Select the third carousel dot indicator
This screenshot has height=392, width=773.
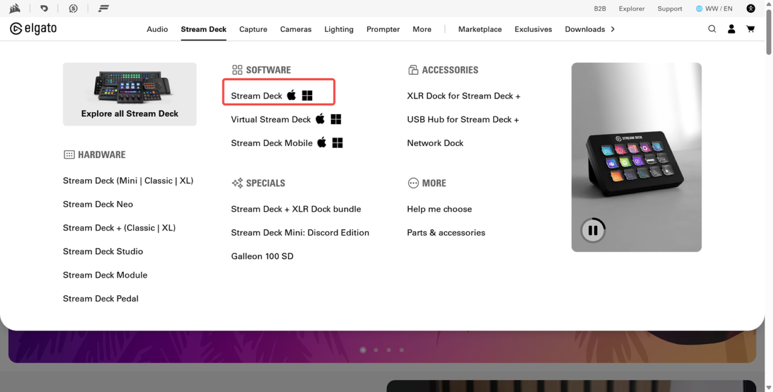point(388,350)
